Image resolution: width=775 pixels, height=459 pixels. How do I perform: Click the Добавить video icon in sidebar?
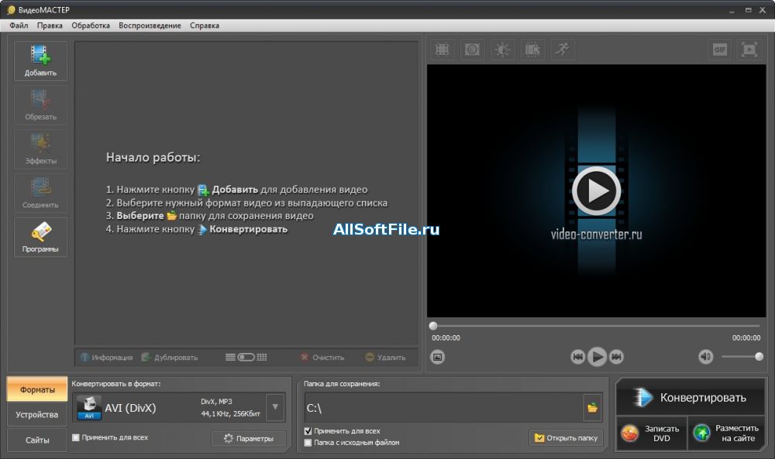coord(40,60)
